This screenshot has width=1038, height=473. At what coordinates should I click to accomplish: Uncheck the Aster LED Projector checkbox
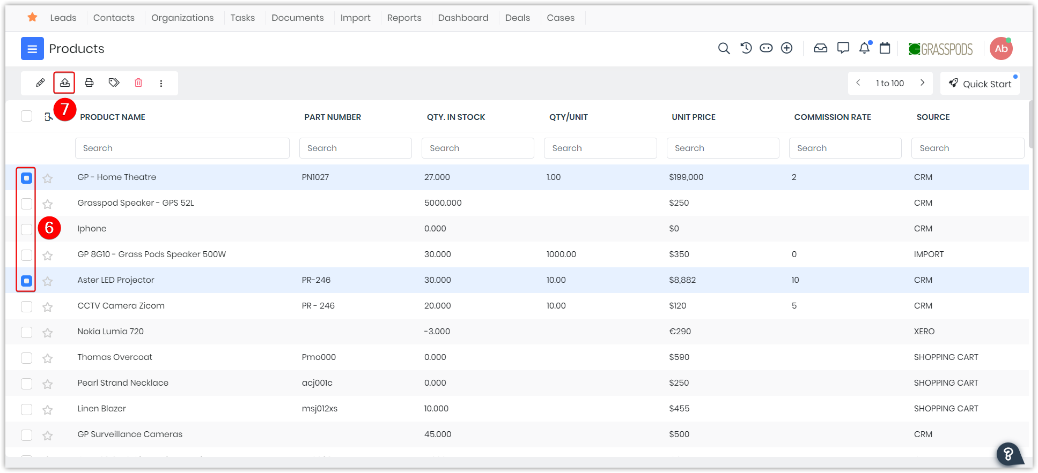pos(26,281)
